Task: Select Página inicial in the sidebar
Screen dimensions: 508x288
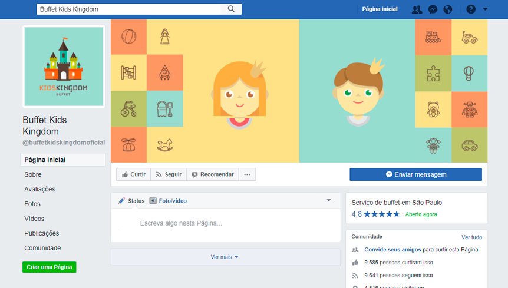Action: (63, 160)
